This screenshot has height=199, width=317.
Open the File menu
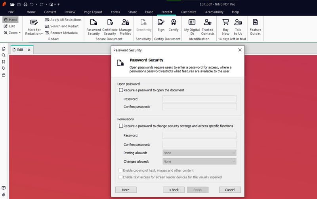coord(11,12)
